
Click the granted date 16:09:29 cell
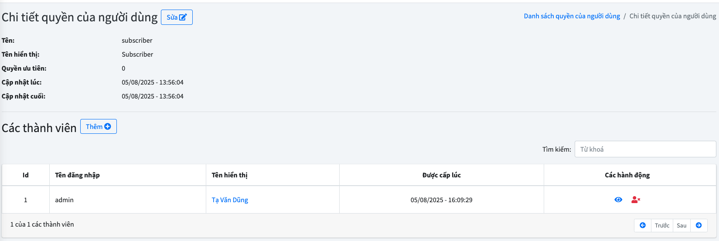(x=441, y=200)
